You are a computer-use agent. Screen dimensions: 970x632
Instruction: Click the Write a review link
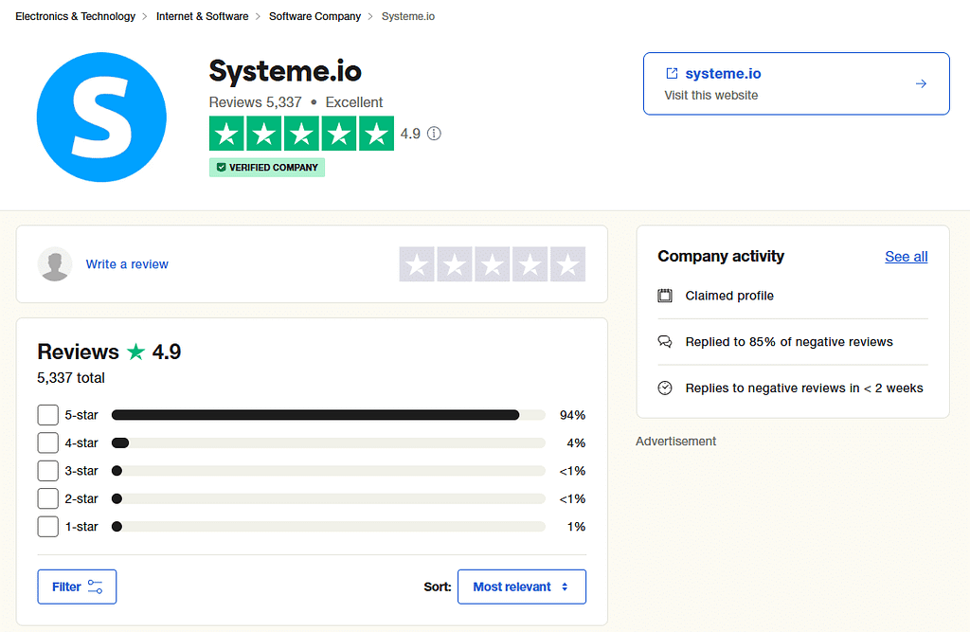point(127,264)
